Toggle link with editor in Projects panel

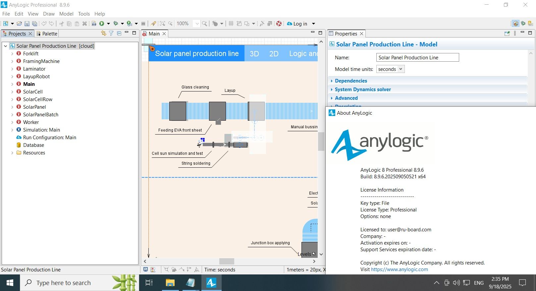[103, 33]
